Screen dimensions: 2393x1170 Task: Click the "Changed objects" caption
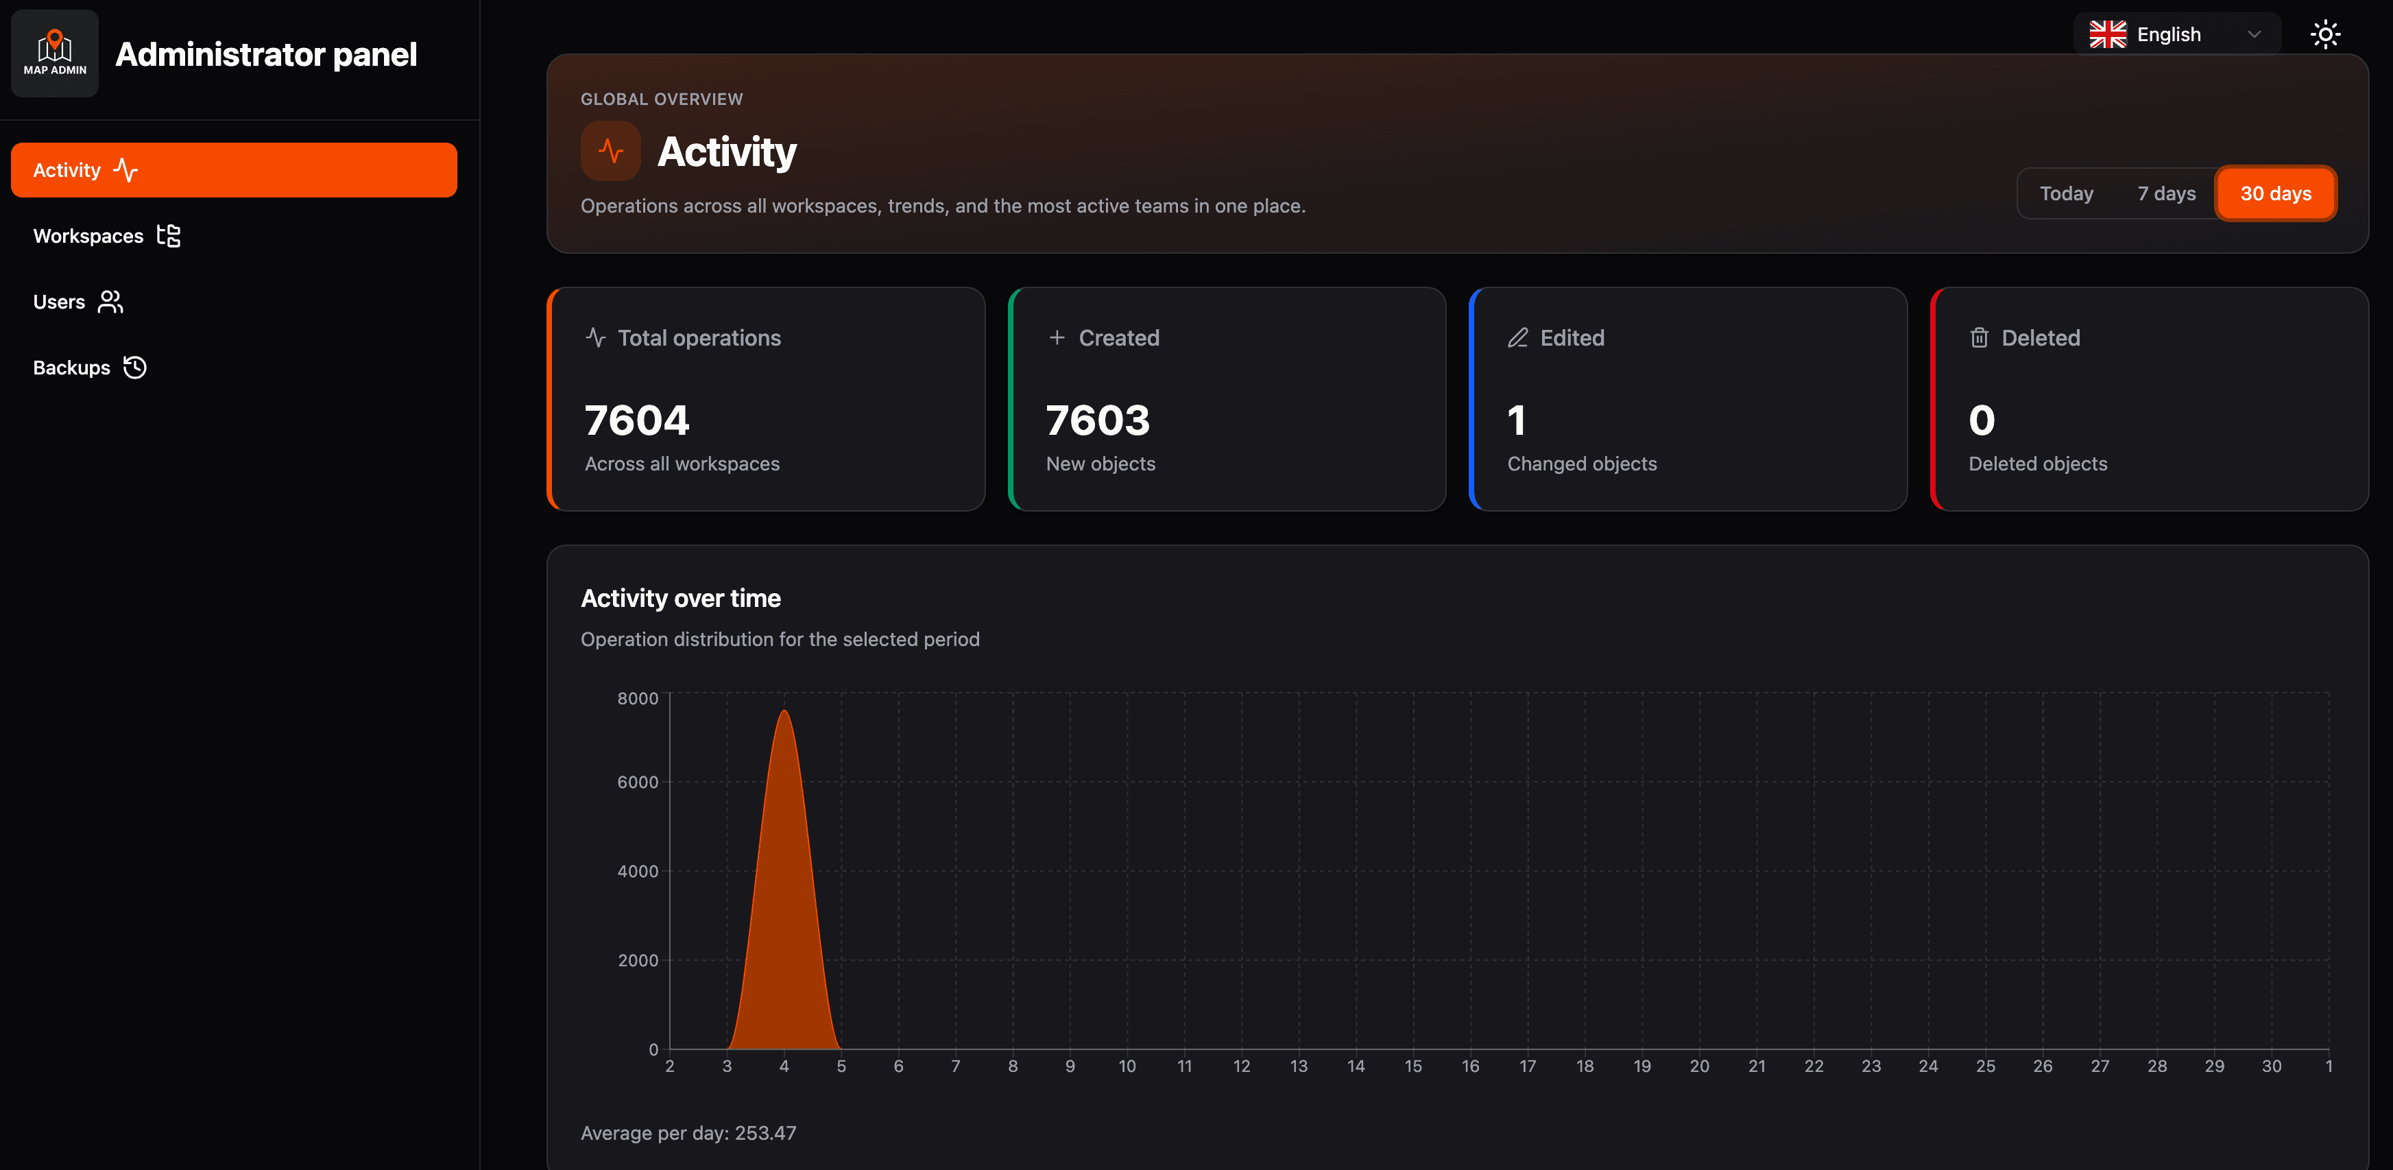(1581, 464)
